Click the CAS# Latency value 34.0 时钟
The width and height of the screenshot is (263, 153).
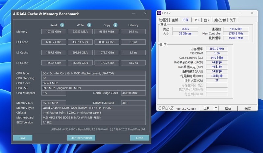[217, 58]
